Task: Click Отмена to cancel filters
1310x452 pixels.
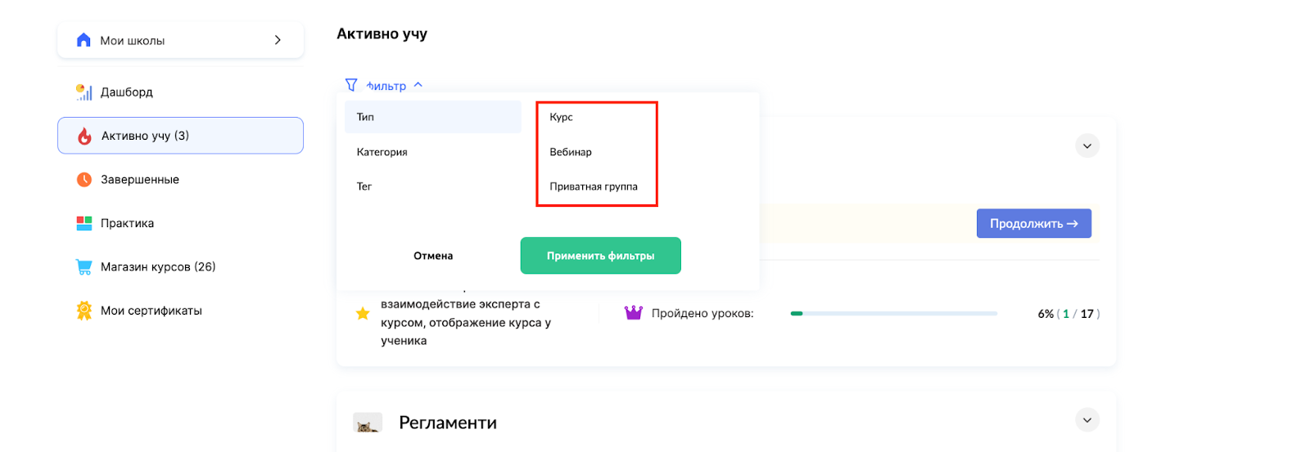Action: pos(433,256)
